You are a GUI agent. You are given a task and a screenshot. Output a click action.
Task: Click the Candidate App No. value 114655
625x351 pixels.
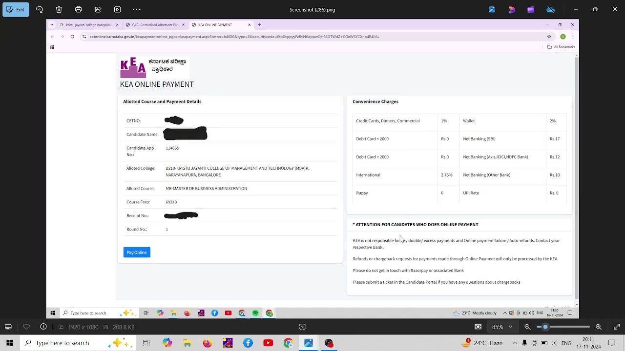tap(172, 148)
